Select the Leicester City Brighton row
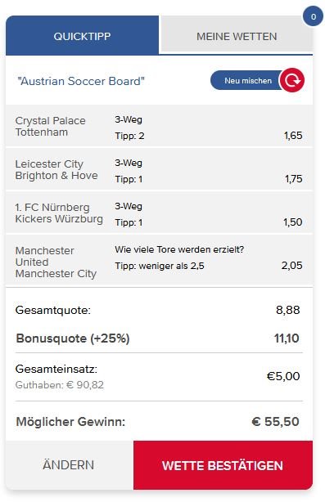 click(x=159, y=169)
